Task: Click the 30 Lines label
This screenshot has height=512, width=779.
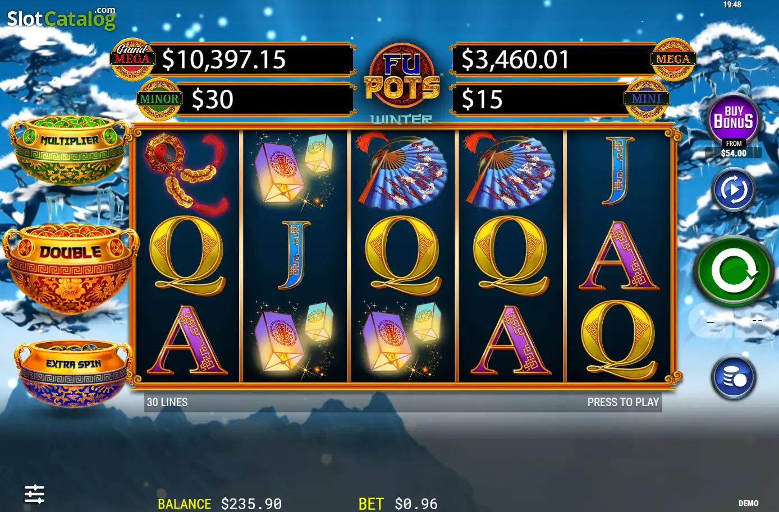Action: (x=167, y=402)
